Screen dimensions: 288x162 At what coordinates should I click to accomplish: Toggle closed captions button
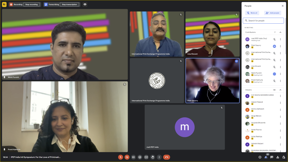(x=133, y=157)
